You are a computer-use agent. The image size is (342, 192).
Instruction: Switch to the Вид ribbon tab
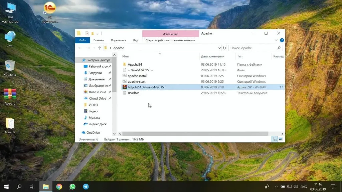coord(136,40)
